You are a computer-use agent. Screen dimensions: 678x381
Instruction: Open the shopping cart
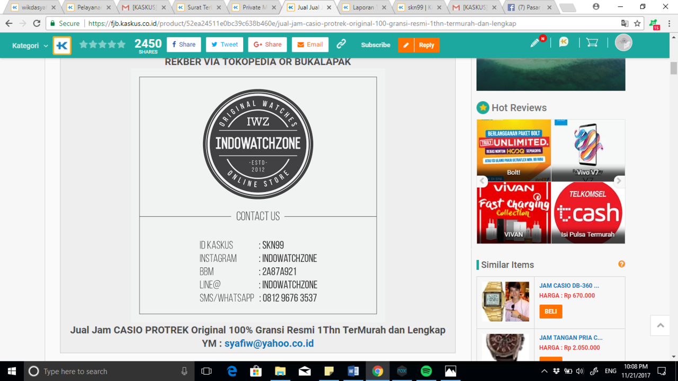coord(592,43)
